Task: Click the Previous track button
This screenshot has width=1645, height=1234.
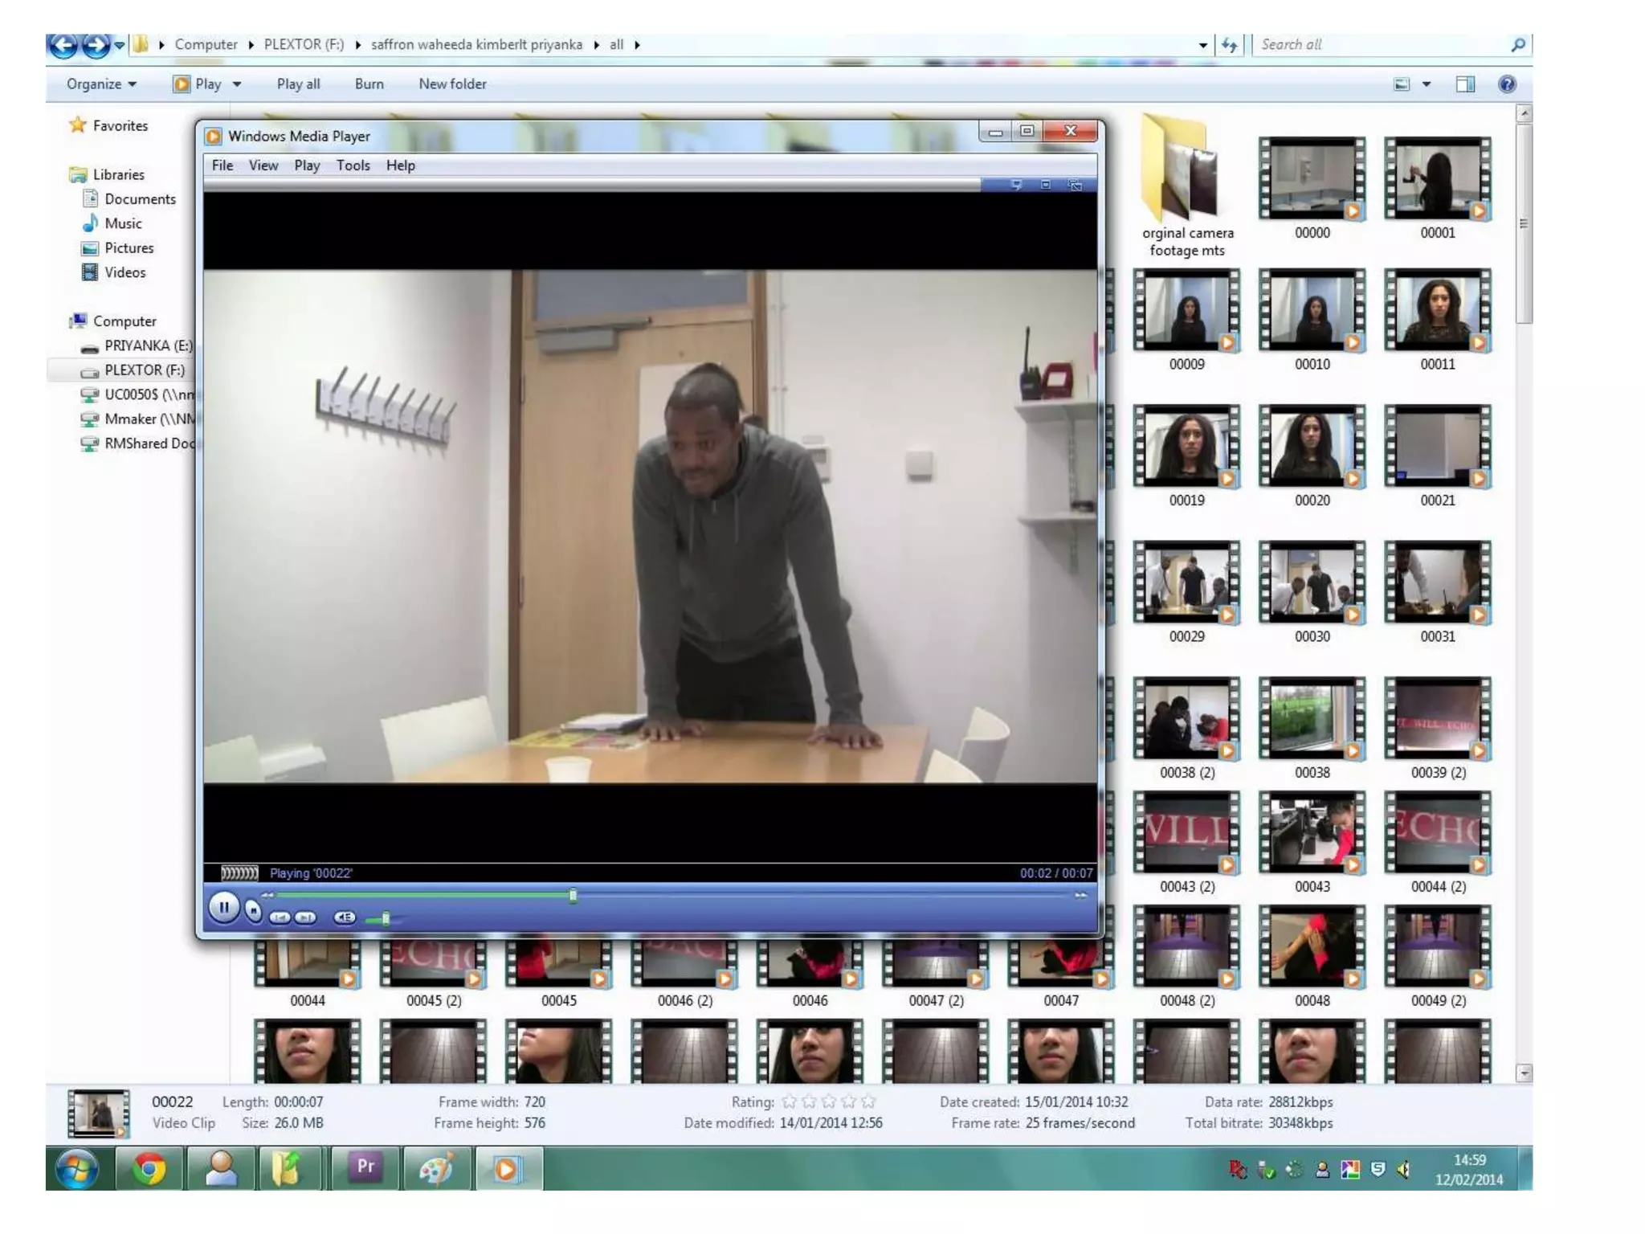Action: tap(280, 917)
